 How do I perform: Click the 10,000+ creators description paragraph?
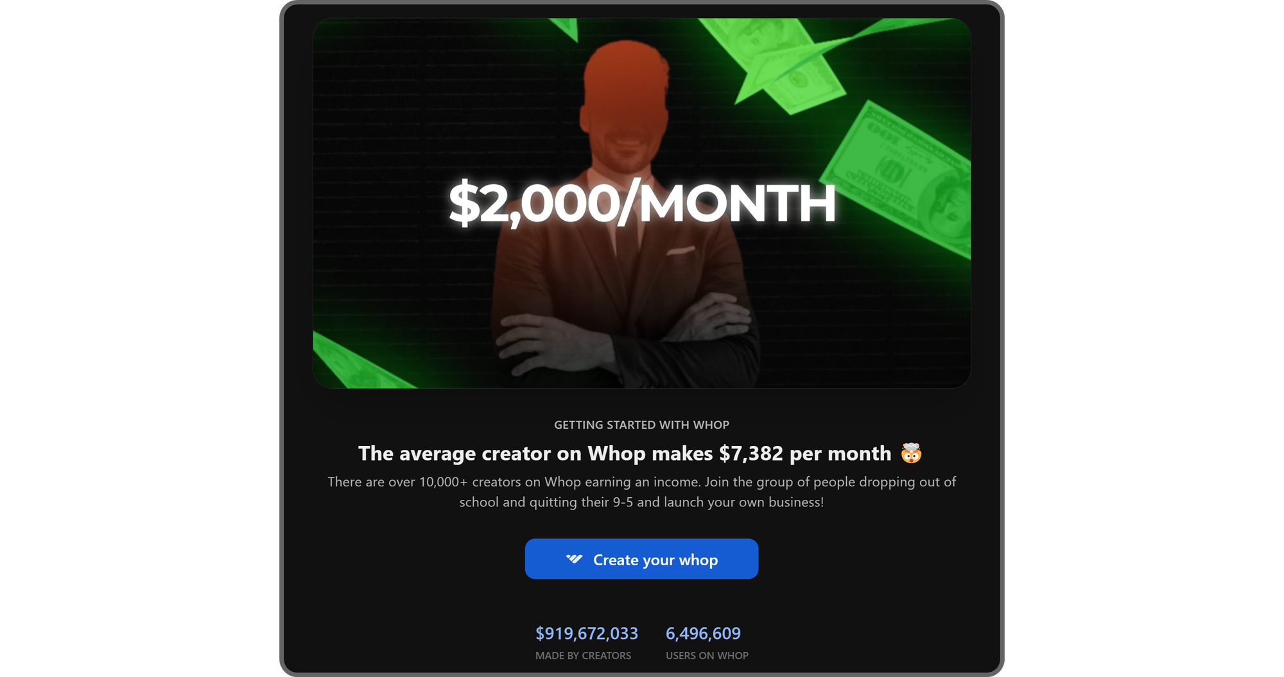click(641, 492)
